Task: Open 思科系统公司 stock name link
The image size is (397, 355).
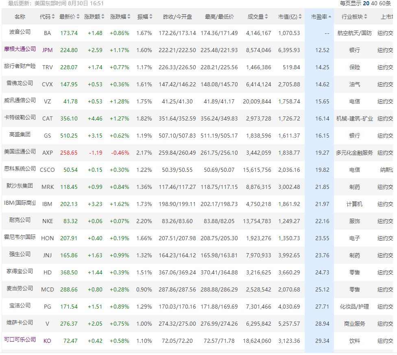Action: click(20, 169)
